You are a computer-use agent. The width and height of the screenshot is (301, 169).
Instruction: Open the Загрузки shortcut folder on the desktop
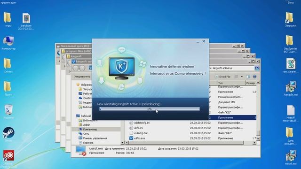(291, 20)
